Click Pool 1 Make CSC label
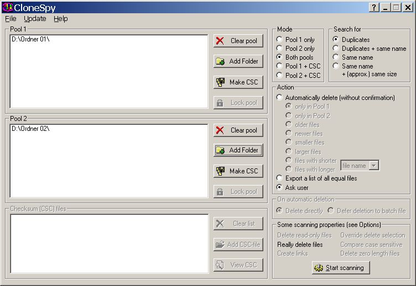 point(243,82)
